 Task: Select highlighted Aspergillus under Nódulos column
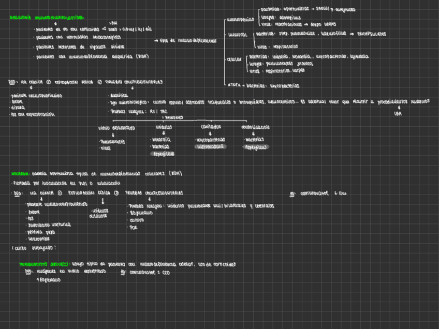(x=163, y=154)
